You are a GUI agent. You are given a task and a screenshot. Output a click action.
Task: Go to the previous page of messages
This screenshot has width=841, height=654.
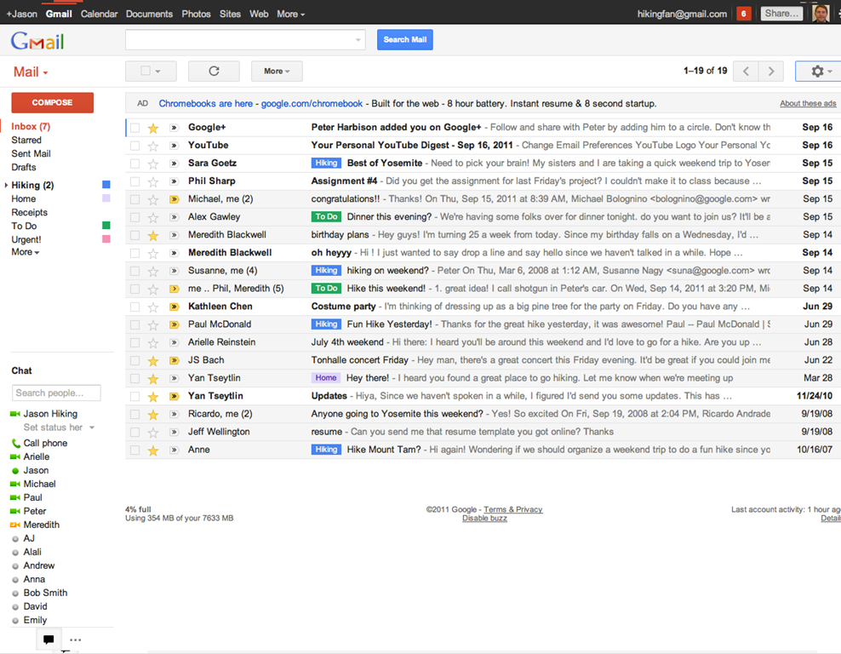(x=746, y=72)
